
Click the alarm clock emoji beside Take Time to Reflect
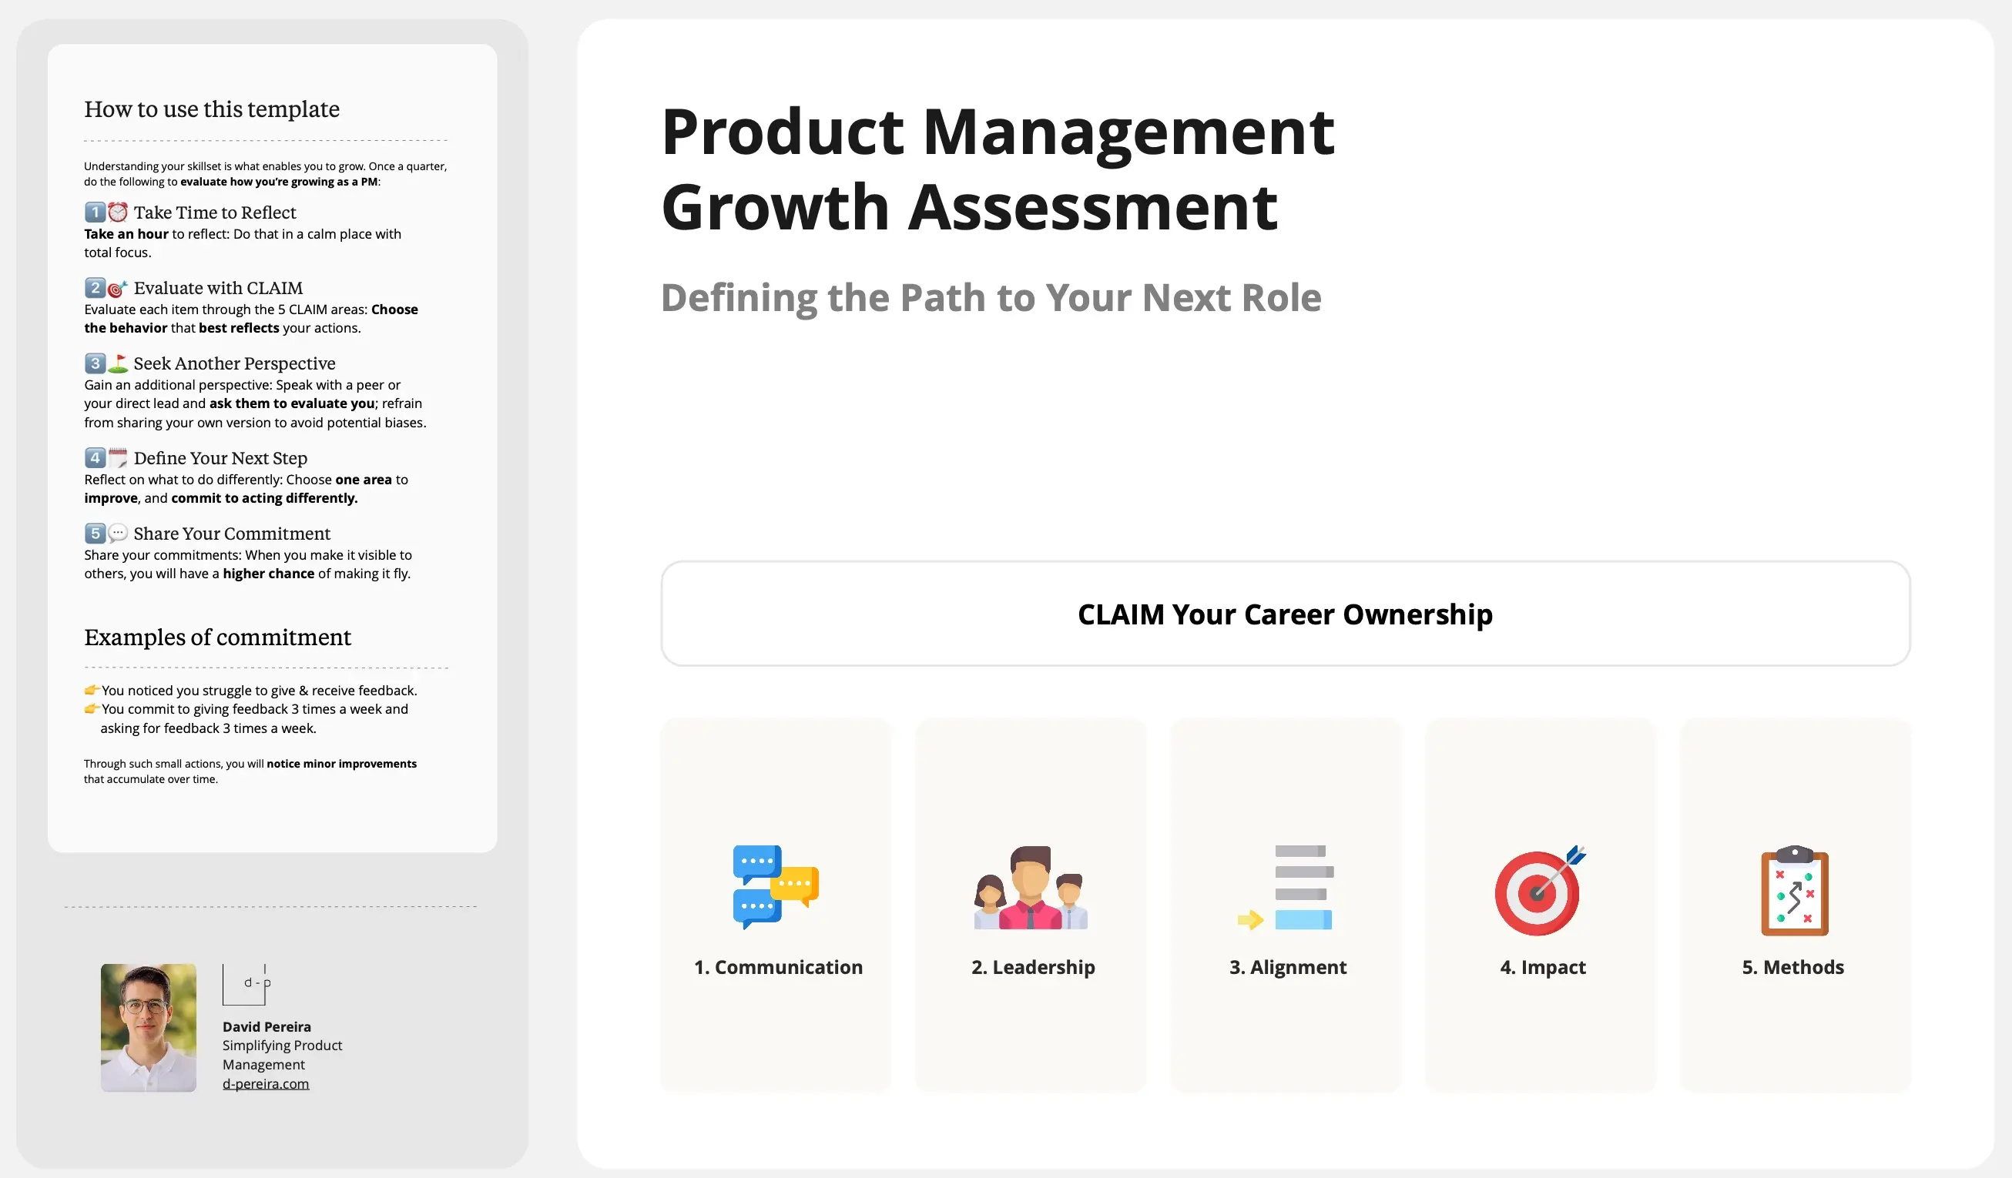[x=117, y=213]
